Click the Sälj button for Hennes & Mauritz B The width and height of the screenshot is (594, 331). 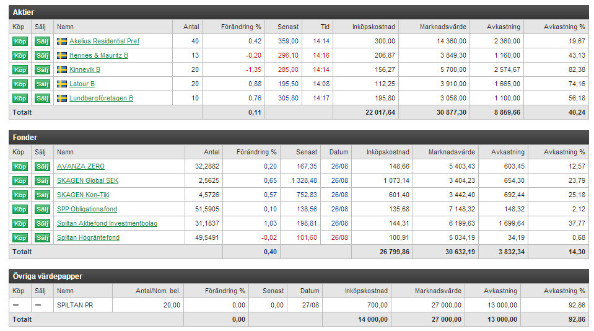(x=41, y=56)
